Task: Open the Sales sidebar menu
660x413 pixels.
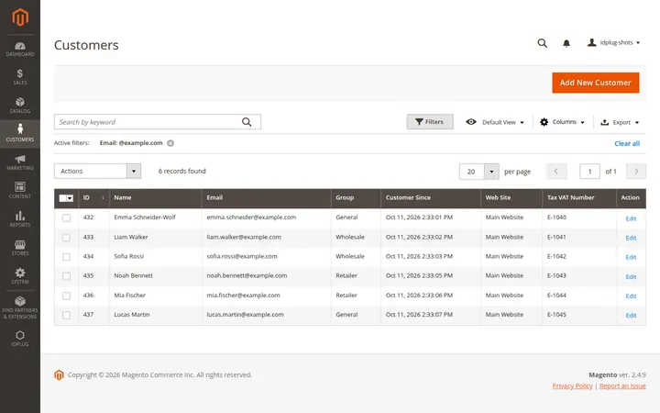Action: [x=20, y=77]
